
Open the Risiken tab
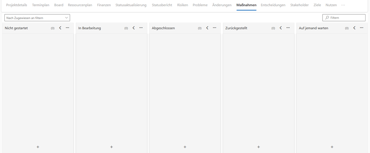183,5
